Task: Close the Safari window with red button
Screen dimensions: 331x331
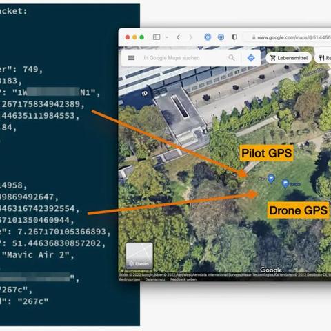Action: tap(128, 37)
